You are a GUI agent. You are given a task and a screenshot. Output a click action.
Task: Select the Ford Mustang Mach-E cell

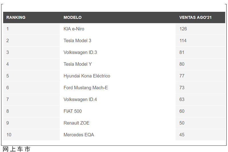click(117, 88)
